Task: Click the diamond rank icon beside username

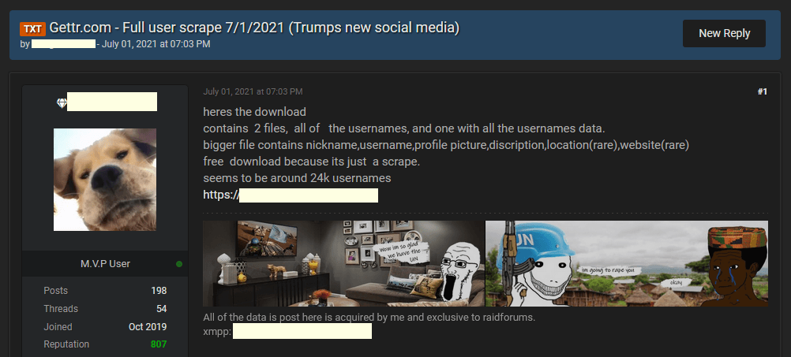Action: tap(62, 103)
